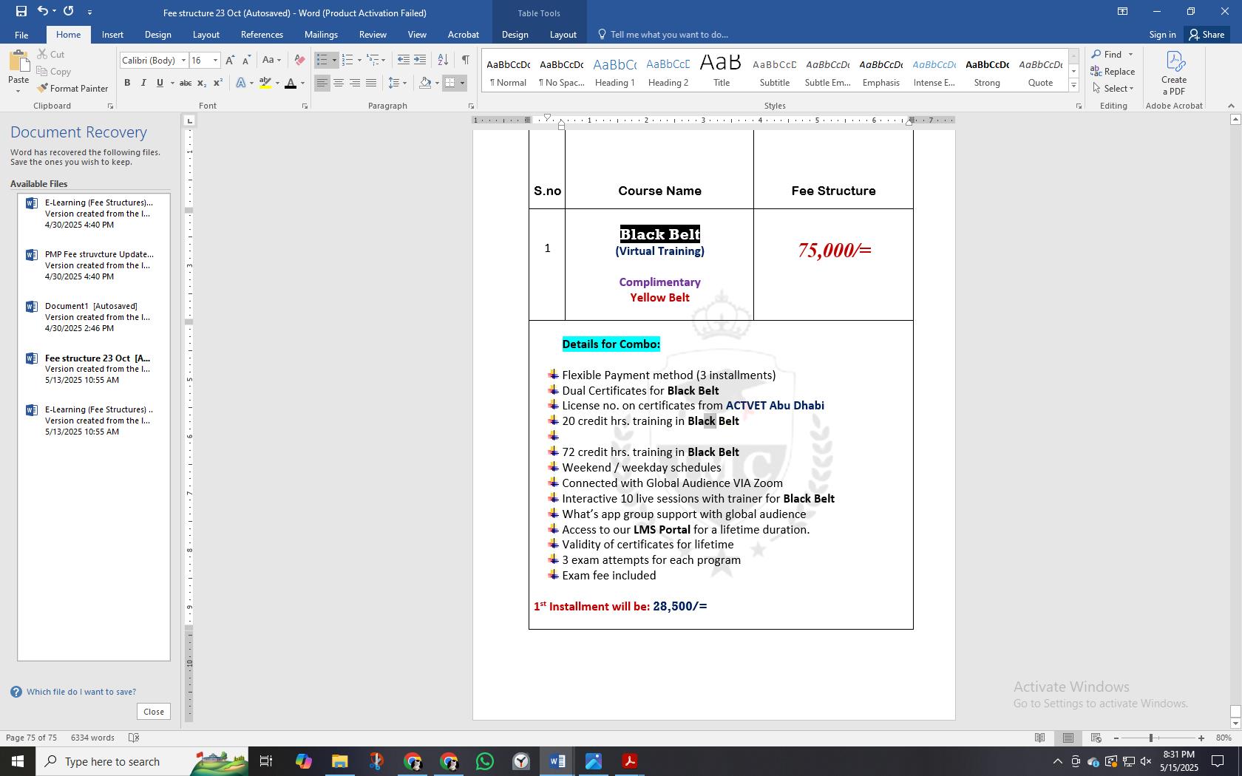Decrease font size with Shrink Font
The width and height of the screenshot is (1242, 776).
pyautogui.click(x=246, y=61)
